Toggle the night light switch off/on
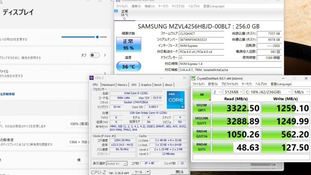Image resolution: width=311 pixels, height=175 pixels. (95, 55)
